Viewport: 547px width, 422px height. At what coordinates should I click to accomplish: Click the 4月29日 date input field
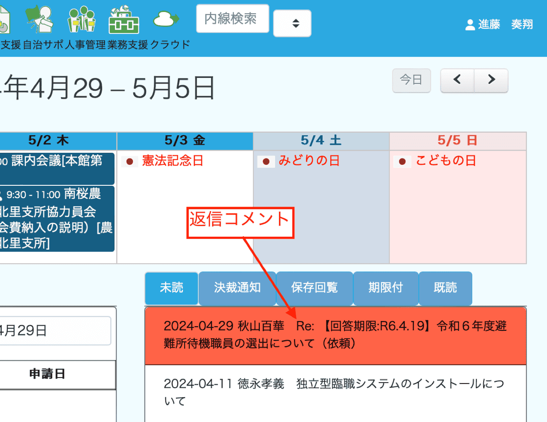[x=55, y=330]
